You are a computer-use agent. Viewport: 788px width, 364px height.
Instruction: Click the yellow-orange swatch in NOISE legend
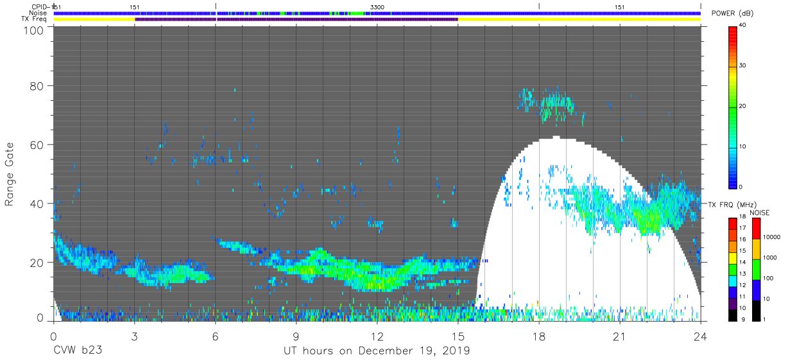tap(755, 249)
